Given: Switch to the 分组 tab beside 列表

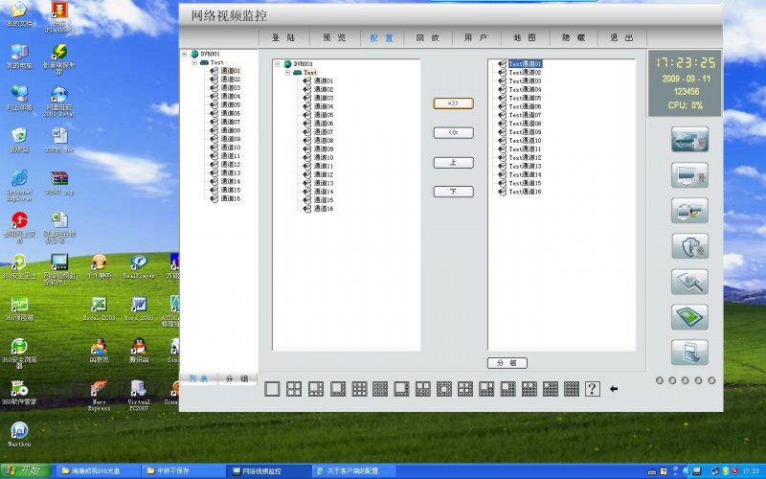Looking at the screenshot, I should click(x=237, y=378).
